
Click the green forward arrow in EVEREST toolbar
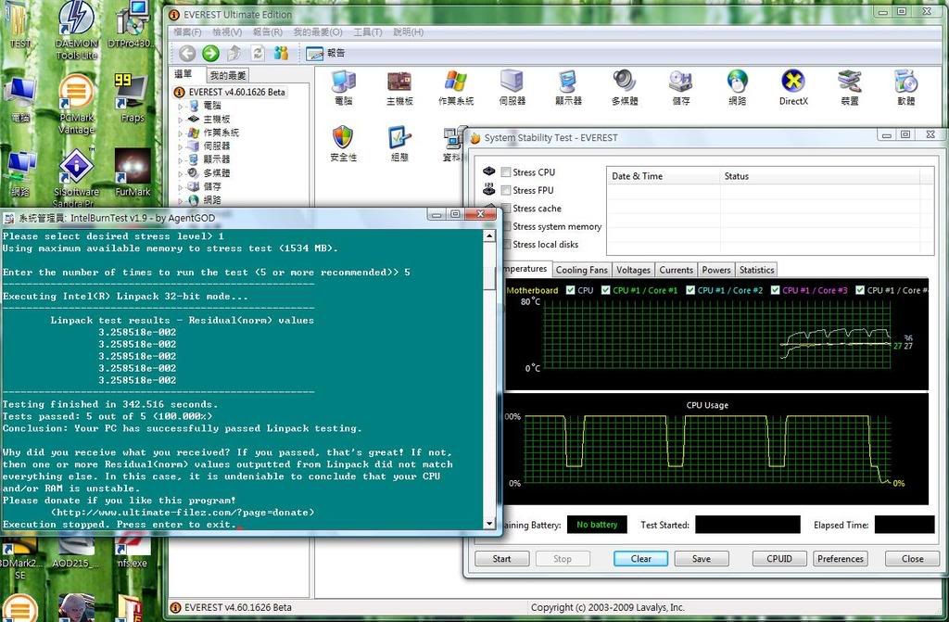pos(210,53)
